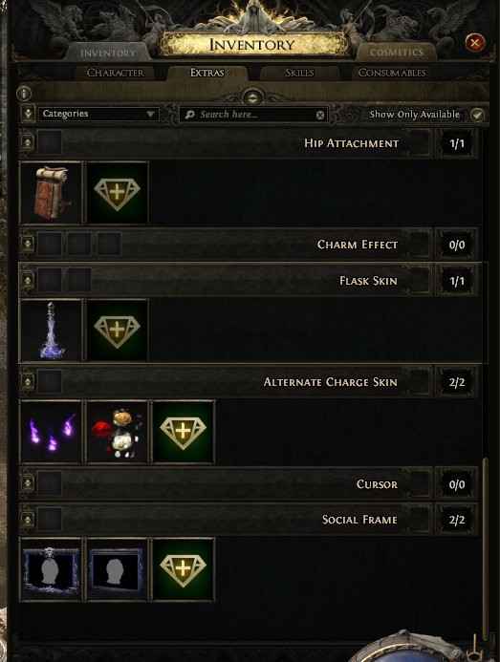Click the Hip Attachment shop plus icon
The height and width of the screenshot is (662, 500).
coord(117,192)
